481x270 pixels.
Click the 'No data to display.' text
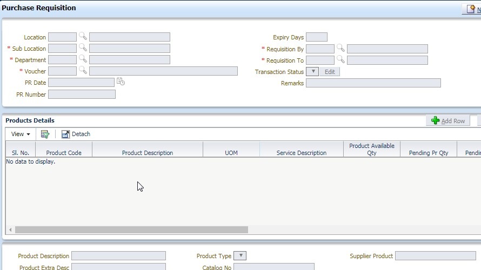[x=31, y=161]
